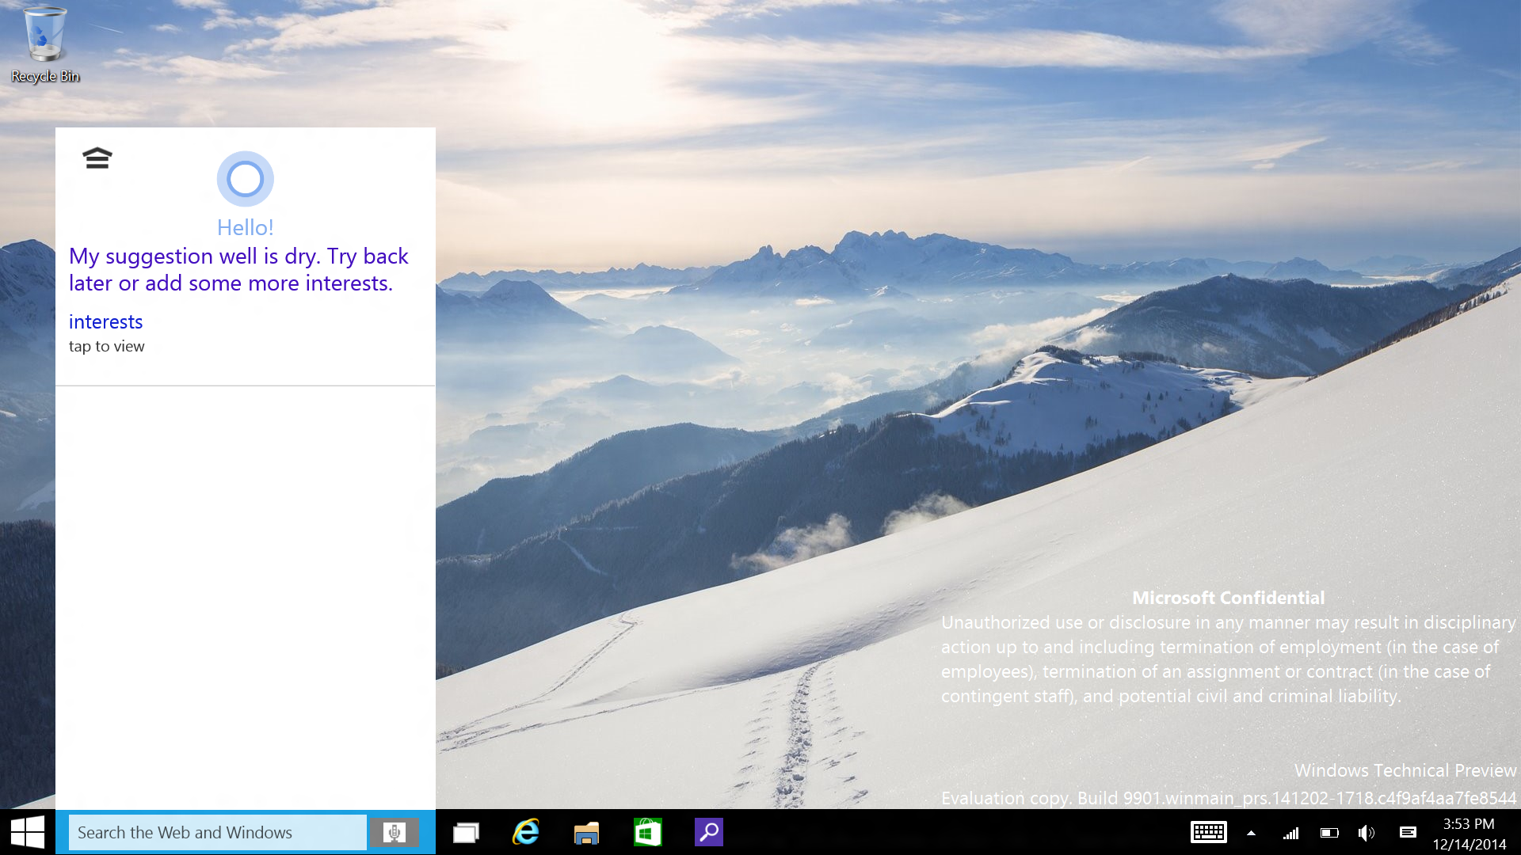Expand the Cortana hamburger menu
1521x855 pixels.
pyautogui.click(x=97, y=158)
